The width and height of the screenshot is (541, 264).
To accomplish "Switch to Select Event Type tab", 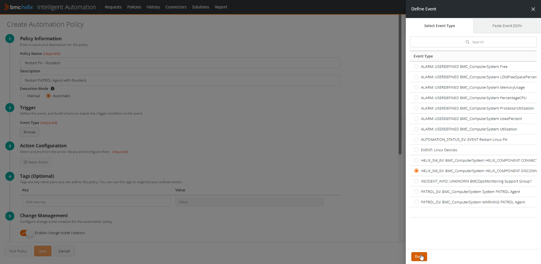I will click(x=440, y=26).
